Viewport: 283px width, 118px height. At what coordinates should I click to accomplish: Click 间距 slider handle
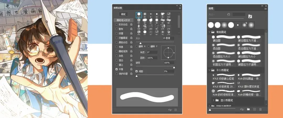[x=137, y=76]
